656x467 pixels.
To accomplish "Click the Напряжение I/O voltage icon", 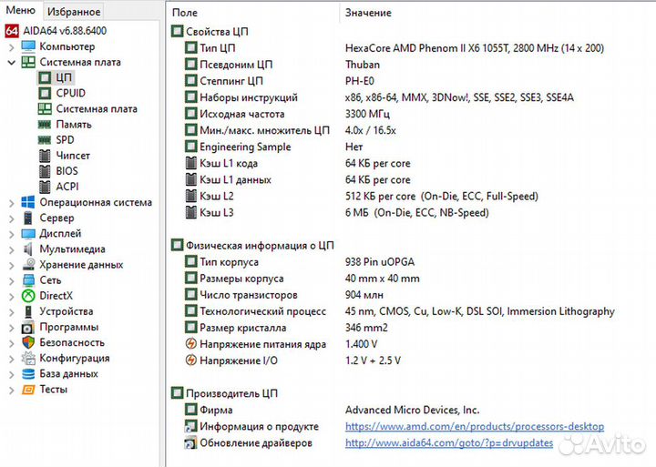I will [190, 360].
